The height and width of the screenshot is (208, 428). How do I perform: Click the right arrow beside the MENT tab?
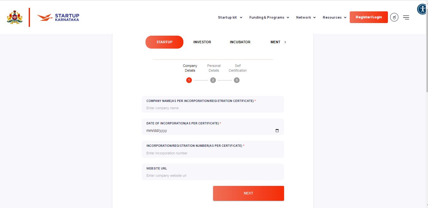point(285,42)
